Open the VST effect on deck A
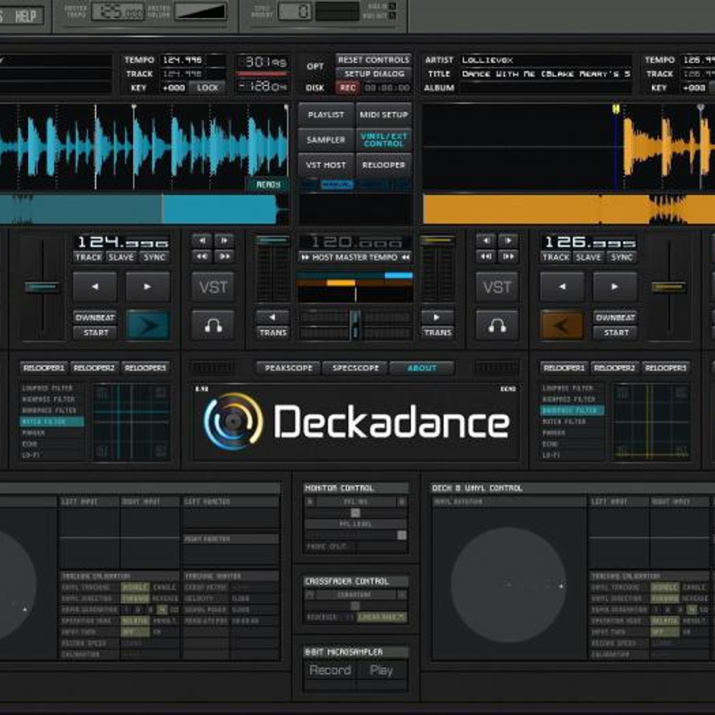 click(x=213, y=287)
